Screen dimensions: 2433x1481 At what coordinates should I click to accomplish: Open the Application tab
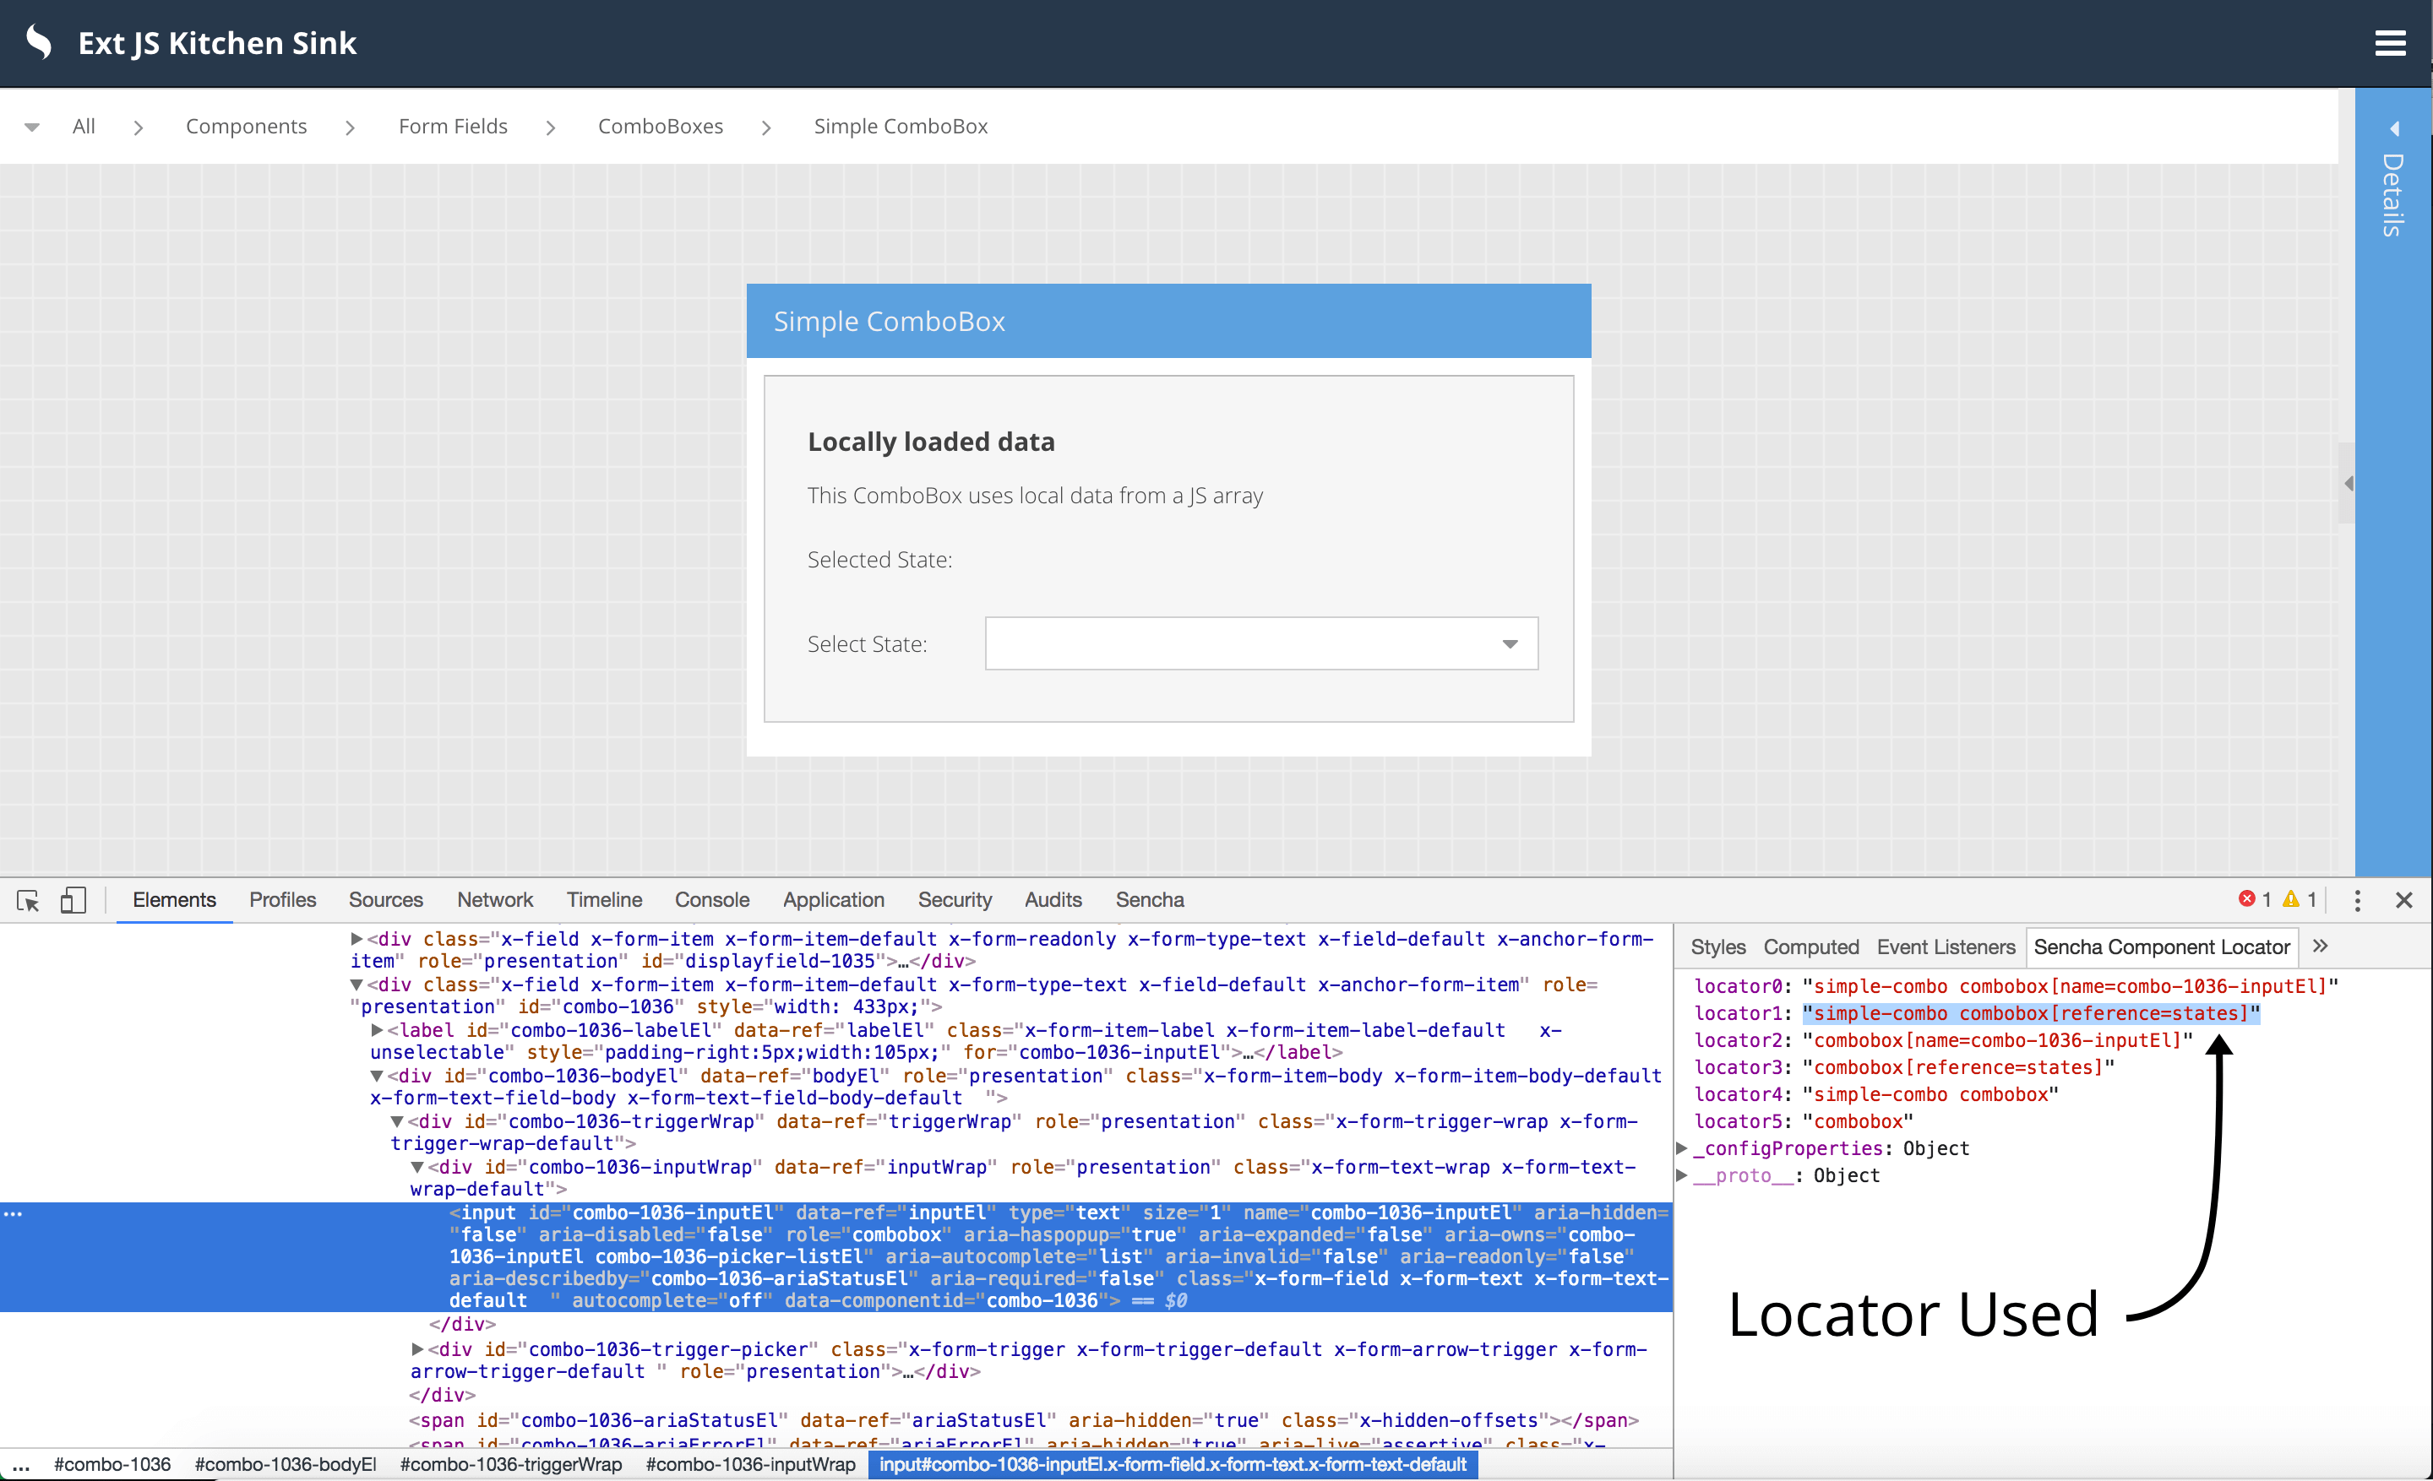[x=833, y=900]
